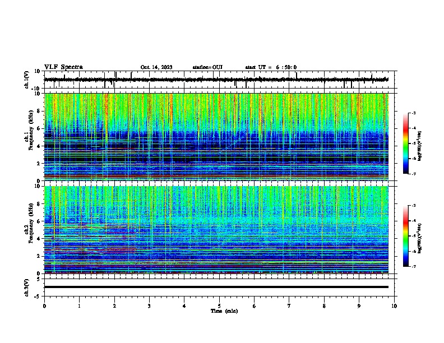Click the '4' tick on the Time axis
Screen dimensions: 444x343
[x=184, y=306]
